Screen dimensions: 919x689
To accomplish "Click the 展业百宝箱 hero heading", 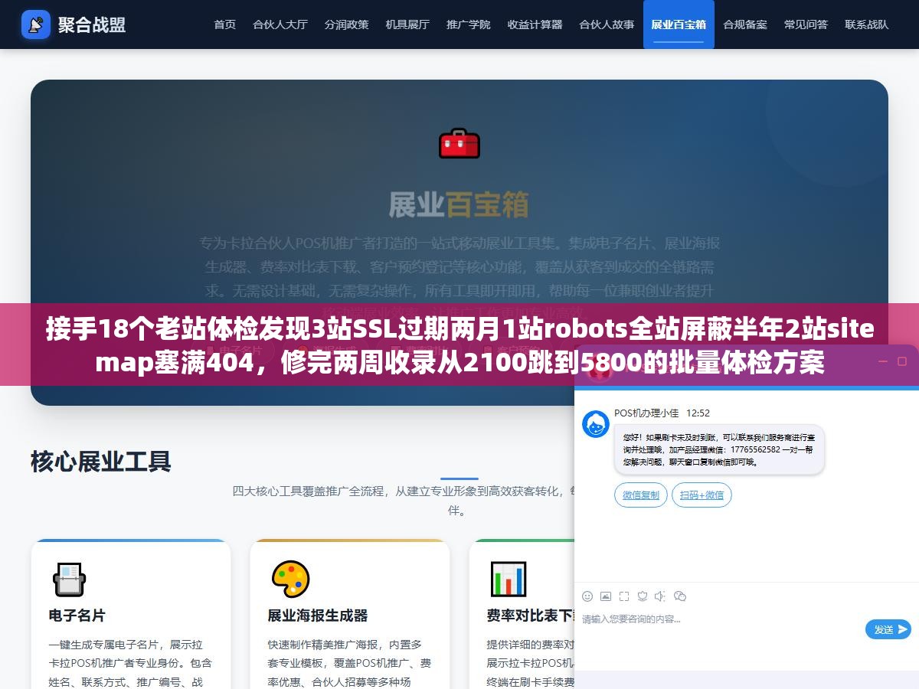I will pyautogui.click(x=459, y=204).
